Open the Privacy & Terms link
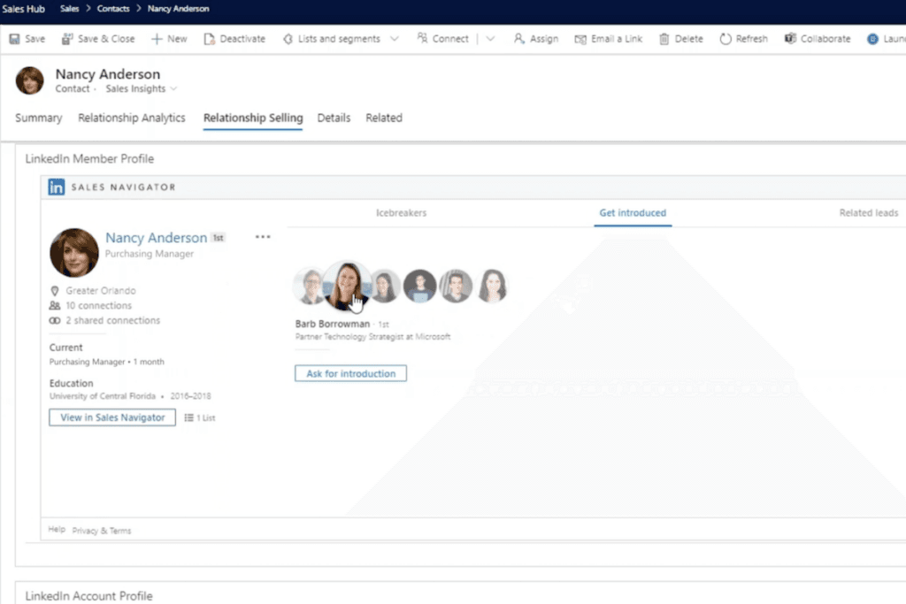The image size is (906, 604). [x=102, y=531]
